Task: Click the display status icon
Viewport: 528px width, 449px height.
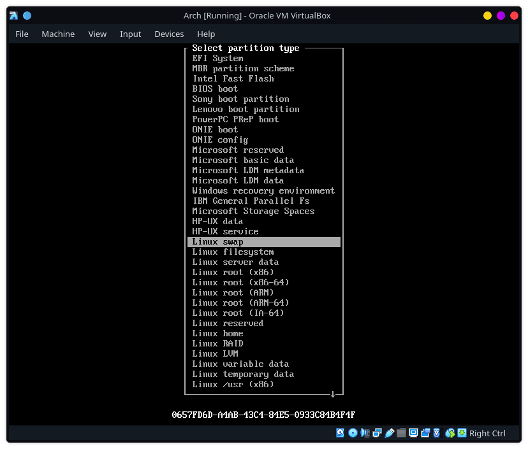Action: tap(413, 433)
